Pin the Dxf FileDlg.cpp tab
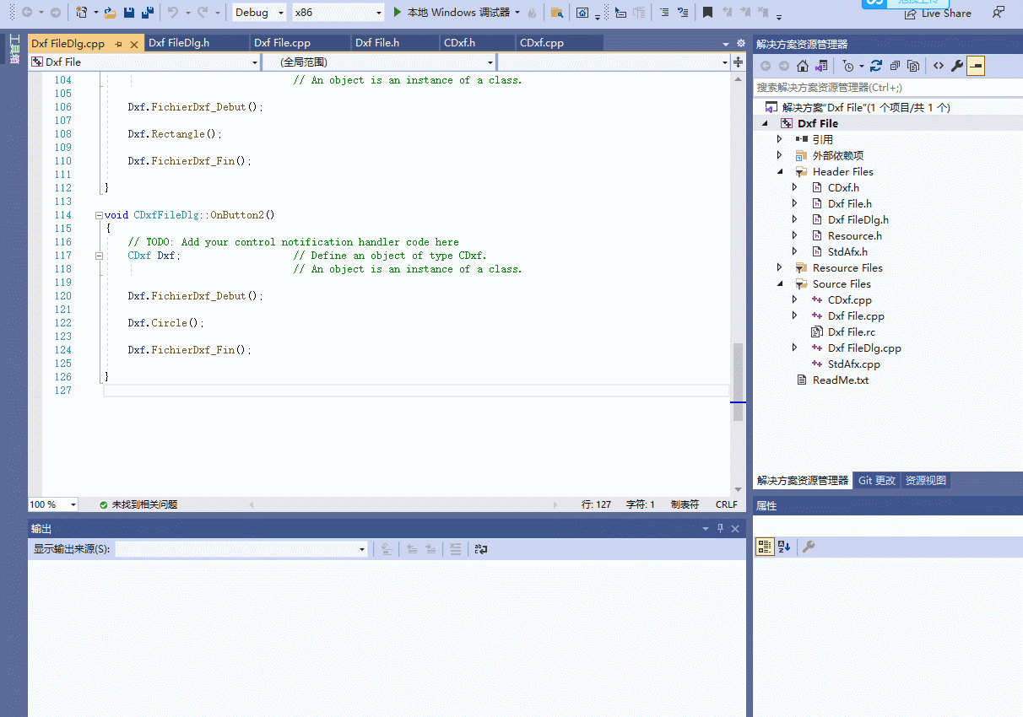Image resolution: width=1023 pixels, height=717 pixels. (x=118, y=44)
